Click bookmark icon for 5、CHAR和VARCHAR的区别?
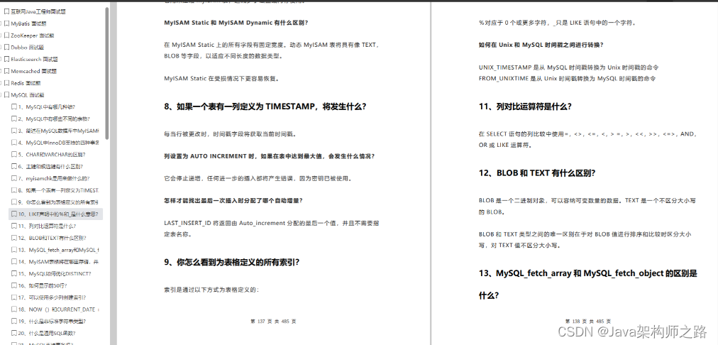The image size is (718, 345). coord(13,155)
